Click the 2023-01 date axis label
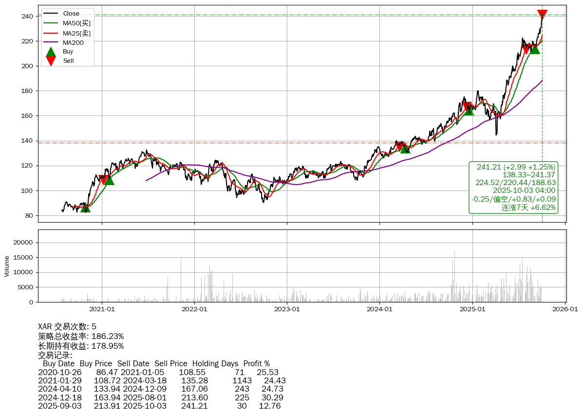The height and width of the screenshot is (415, 583). point(287,309)
